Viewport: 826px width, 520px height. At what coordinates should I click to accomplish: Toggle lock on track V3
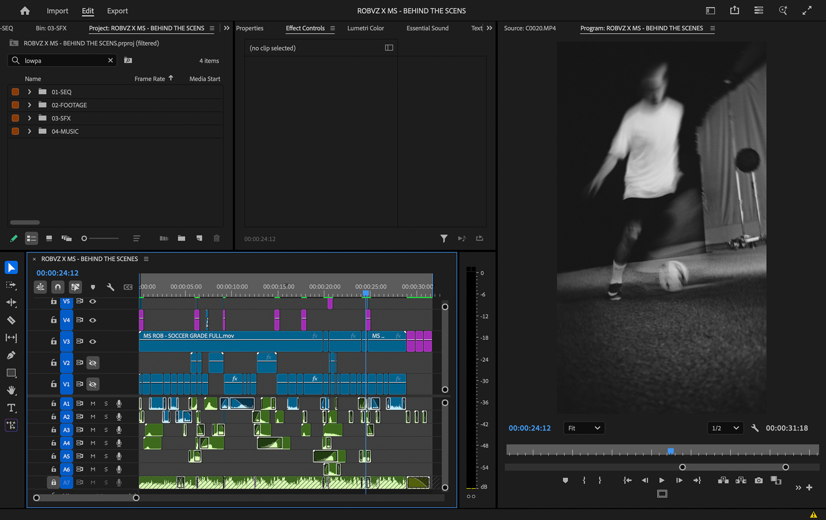[x=54, y=341]
